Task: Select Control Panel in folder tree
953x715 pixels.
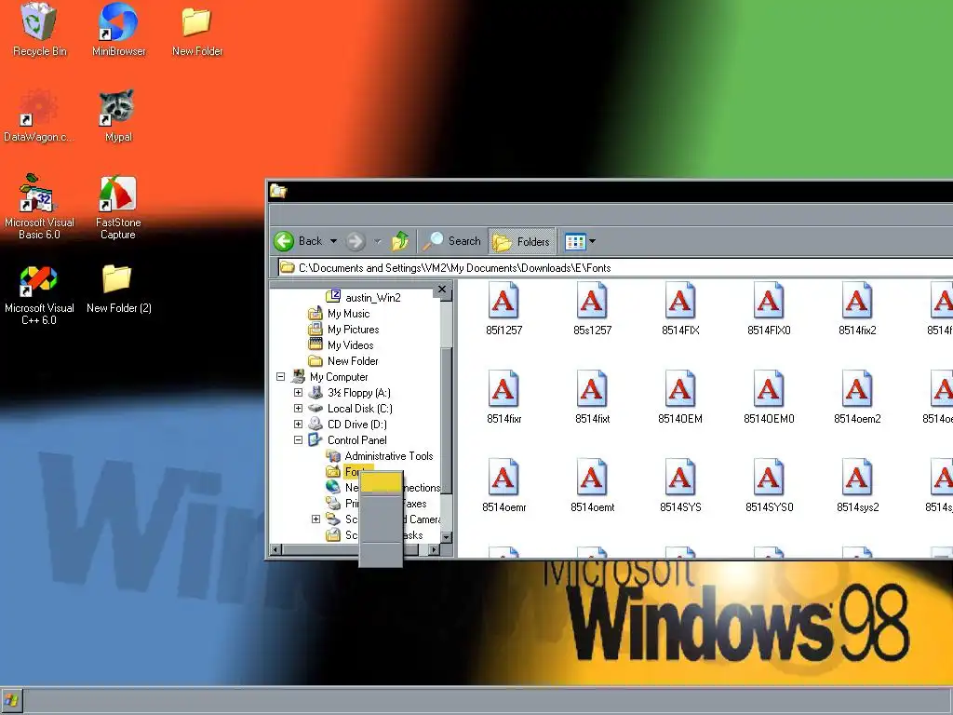Action: [348, 440]
